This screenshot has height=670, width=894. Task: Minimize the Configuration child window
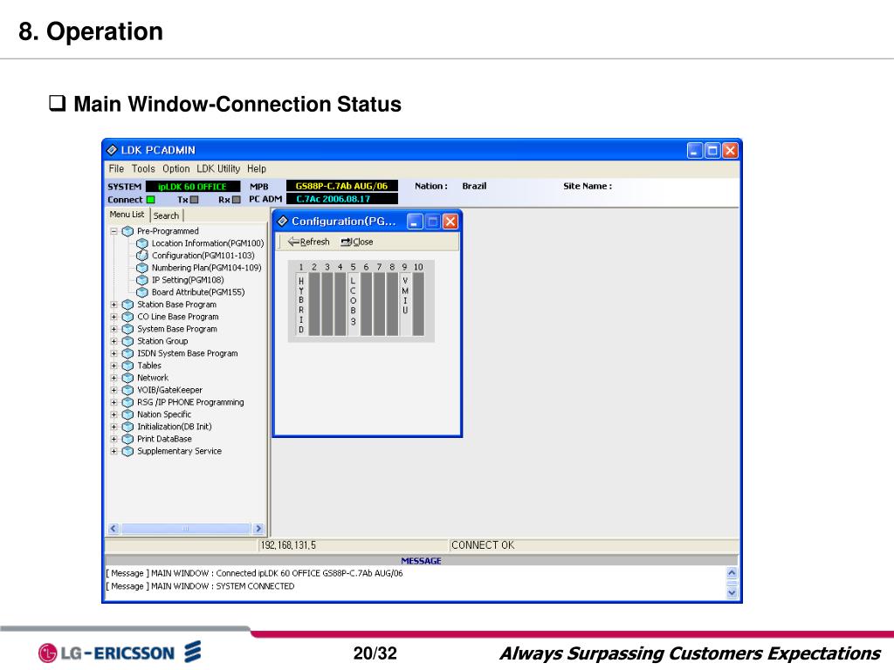[x=415, y=222]
